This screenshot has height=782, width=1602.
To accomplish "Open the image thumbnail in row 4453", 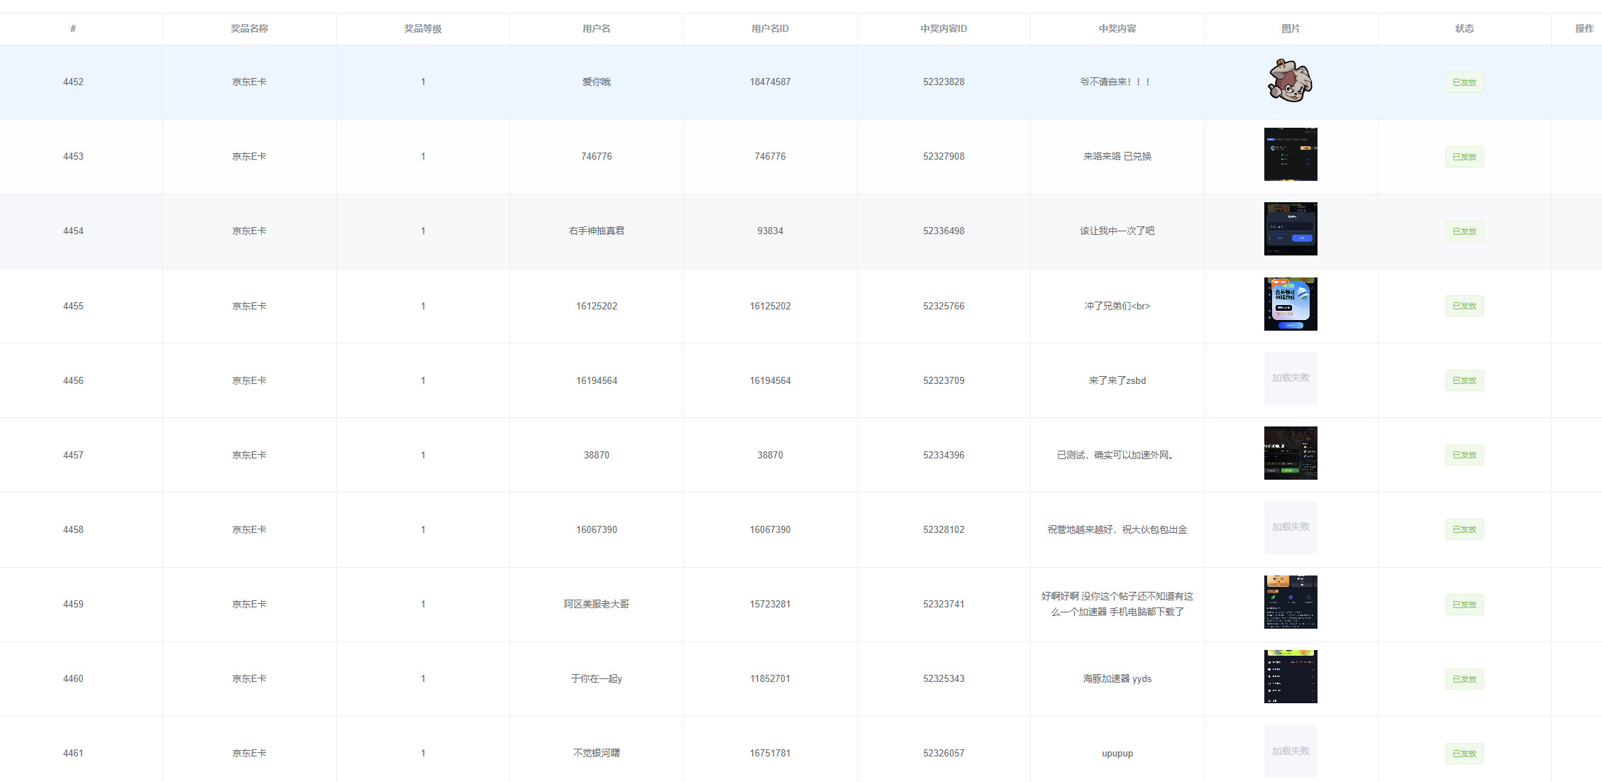I will click(1291, 155).
